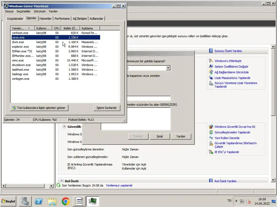Click the muted volume tray icon

click(x=249, y=201)
